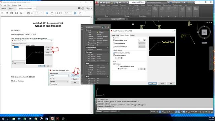This screenshot has width=215, height=121.
Task: Expand the Modify ribbon panel
Action: pos(127,16)
